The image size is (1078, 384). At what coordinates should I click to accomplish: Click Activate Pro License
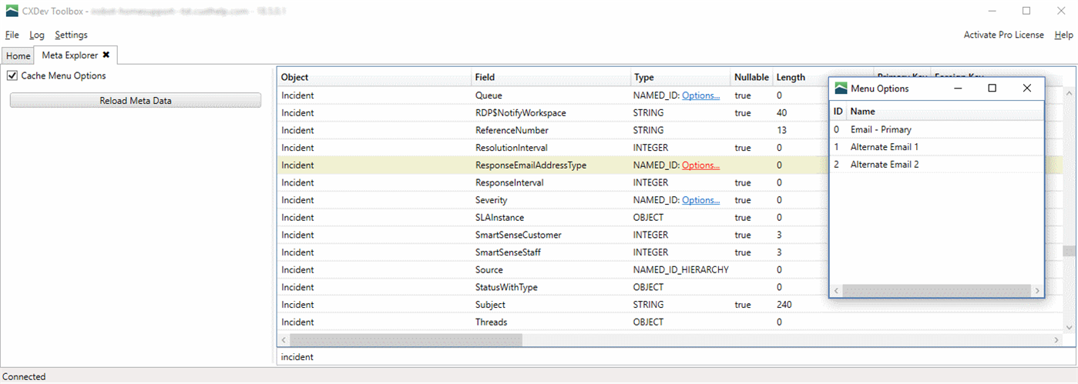(x=1004, y=35)
